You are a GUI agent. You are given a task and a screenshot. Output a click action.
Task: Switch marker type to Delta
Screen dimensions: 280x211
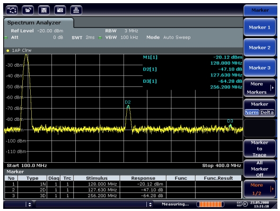point(267,112)
